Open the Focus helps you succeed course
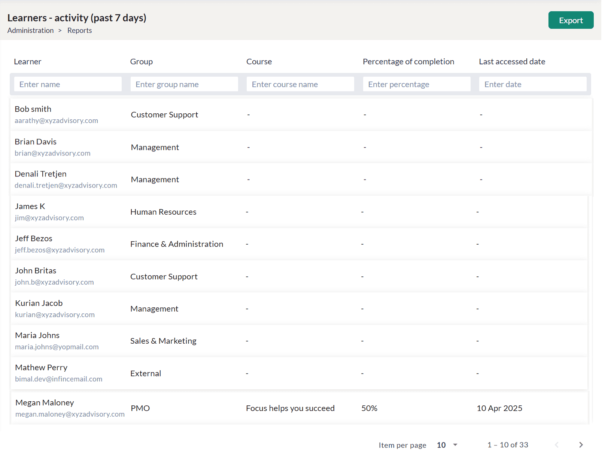The height and width of the screenshot is (457, 602). pos(290,408)
